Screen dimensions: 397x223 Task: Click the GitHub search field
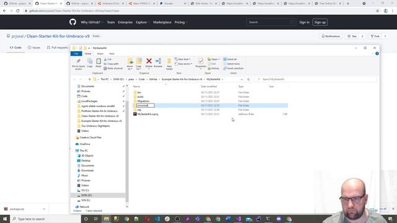270,22
